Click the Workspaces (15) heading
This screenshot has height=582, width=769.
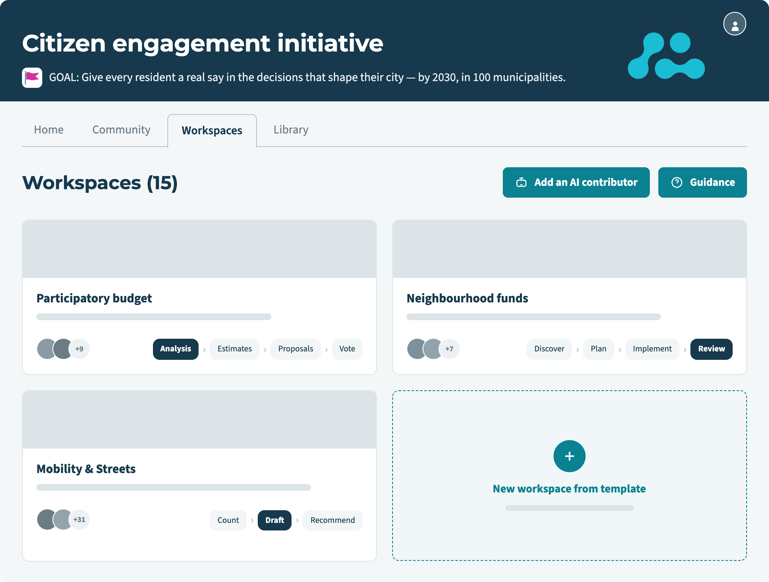click(x=100, y=183)
